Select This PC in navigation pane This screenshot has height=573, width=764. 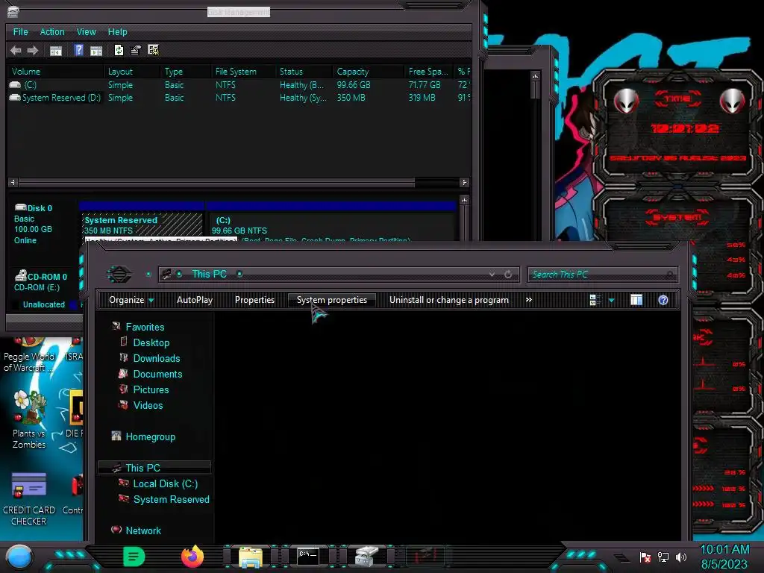point(154,468)
